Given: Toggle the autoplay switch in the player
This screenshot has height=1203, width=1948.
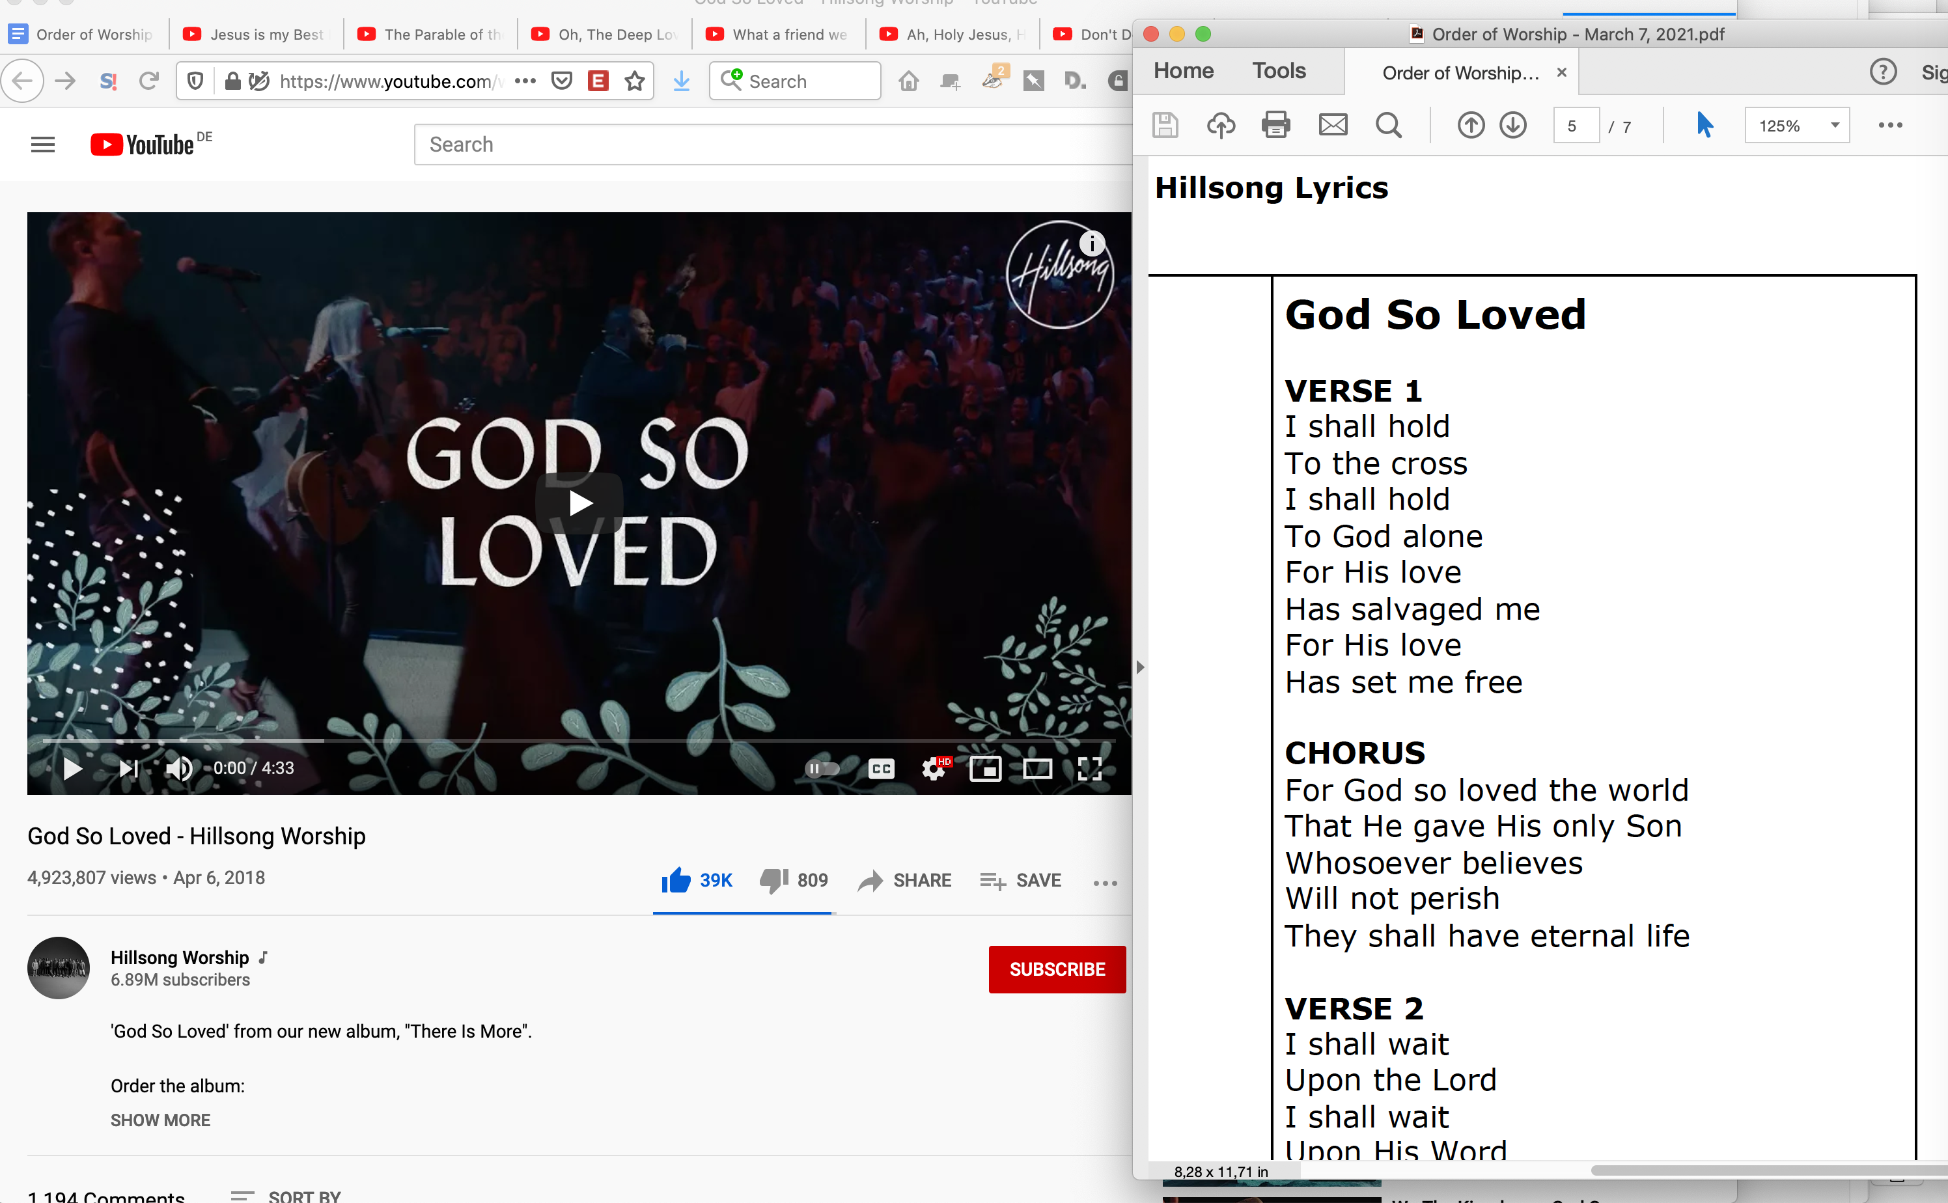Looking at the screenshot, I should click(x=822, y=767).
